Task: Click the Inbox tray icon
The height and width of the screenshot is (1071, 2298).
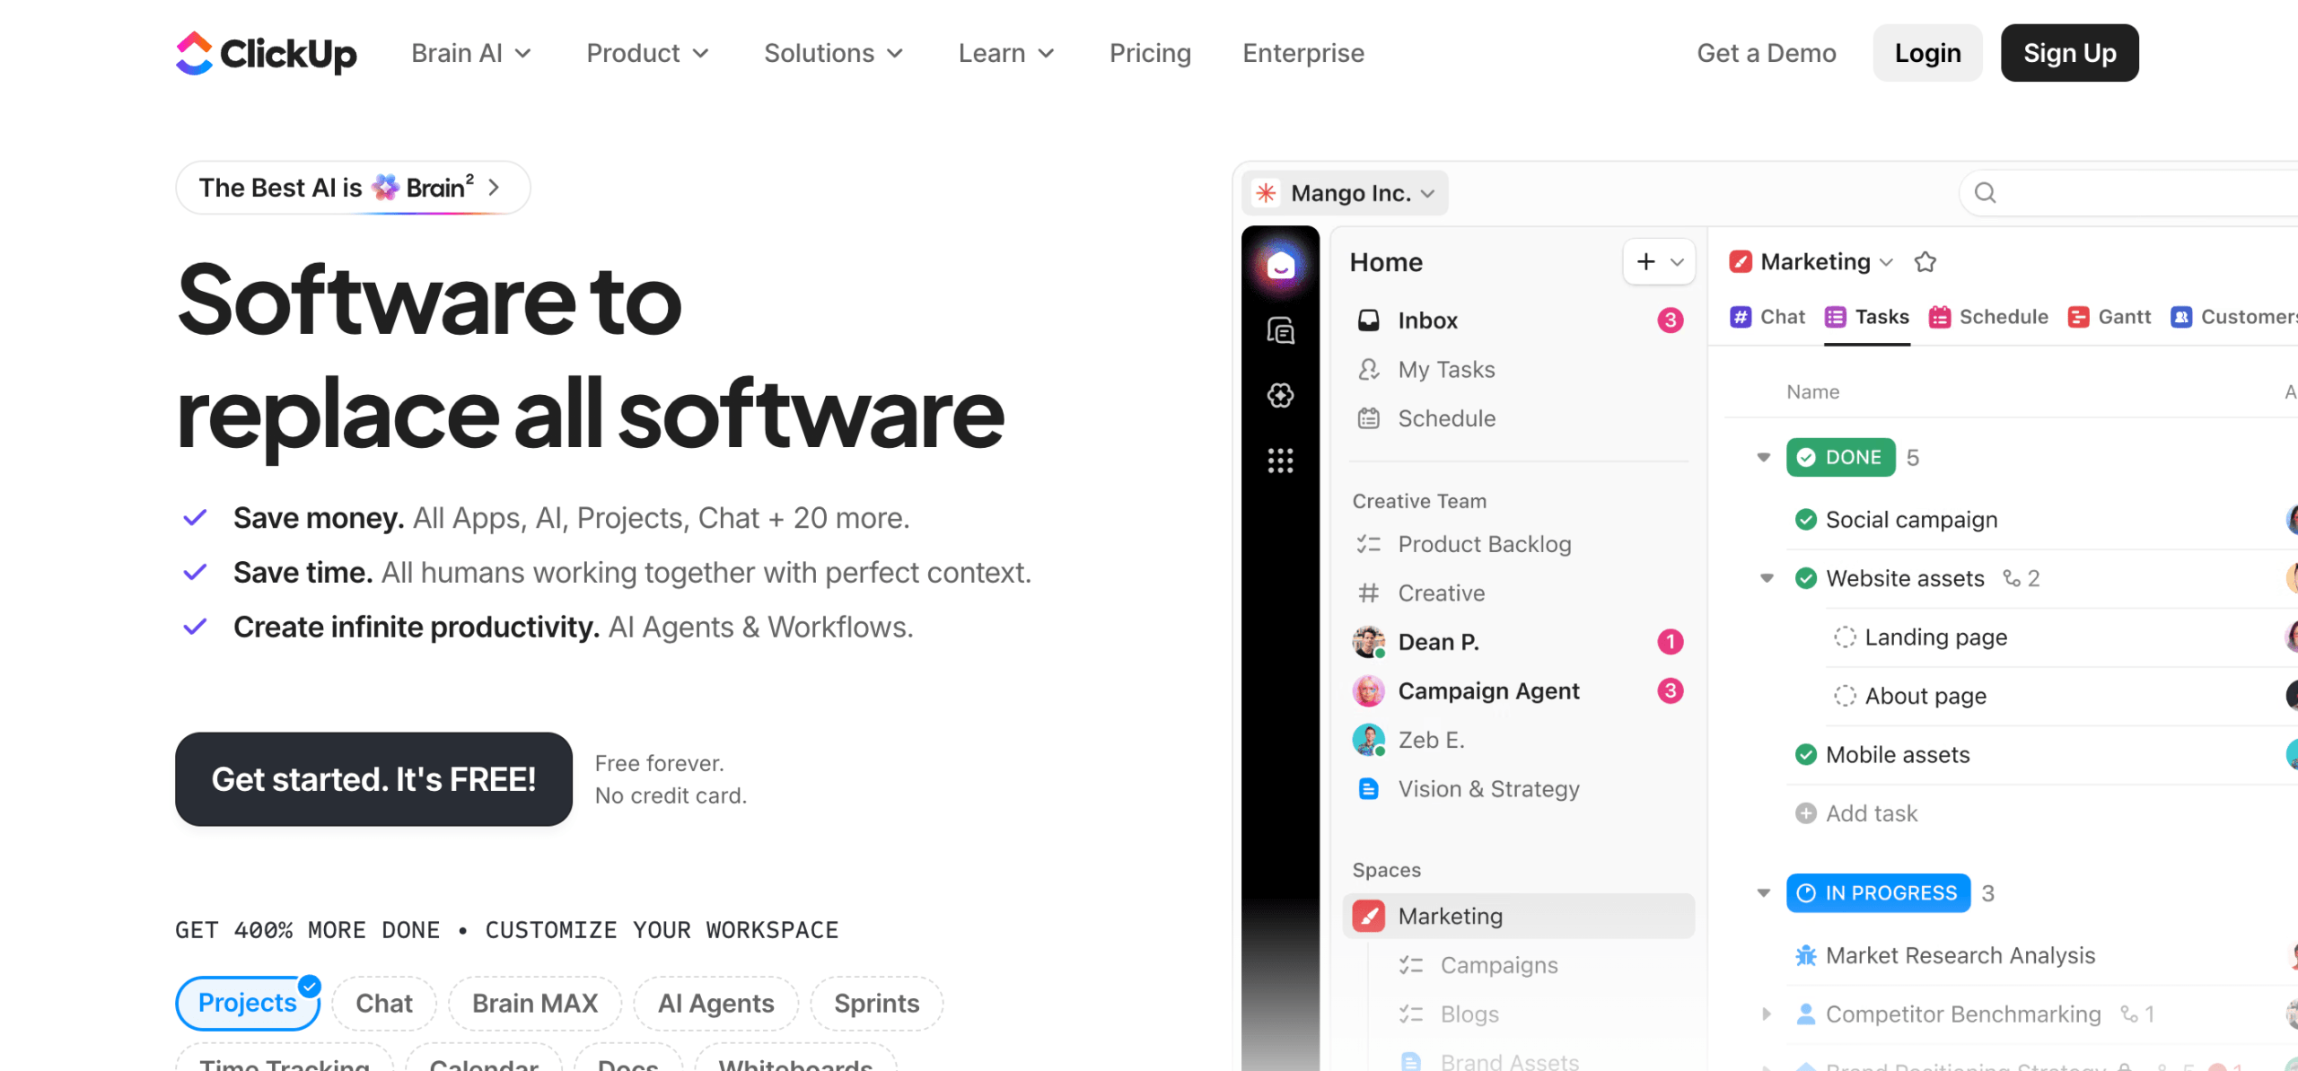Action: pos(1368,320)
